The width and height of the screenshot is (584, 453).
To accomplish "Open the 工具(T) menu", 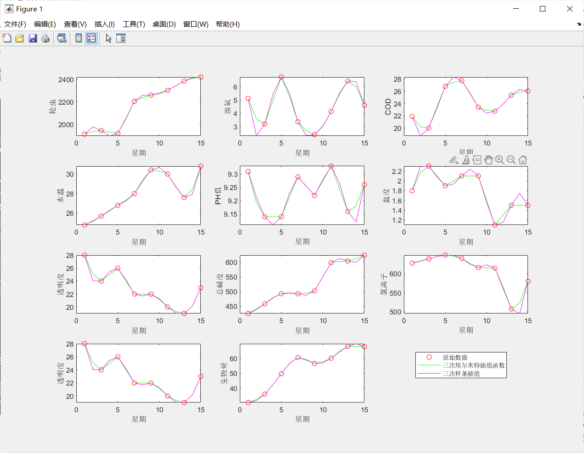I will pyautogui.click(x=134, y=24).
